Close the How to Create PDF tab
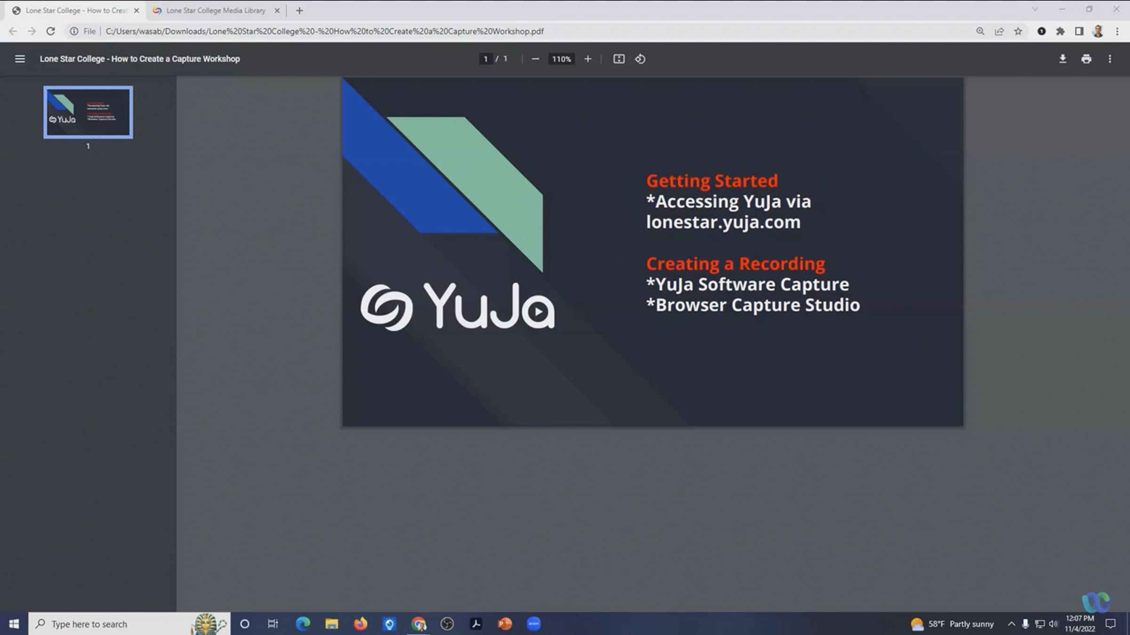1130x635 pixels. point(137,10)
